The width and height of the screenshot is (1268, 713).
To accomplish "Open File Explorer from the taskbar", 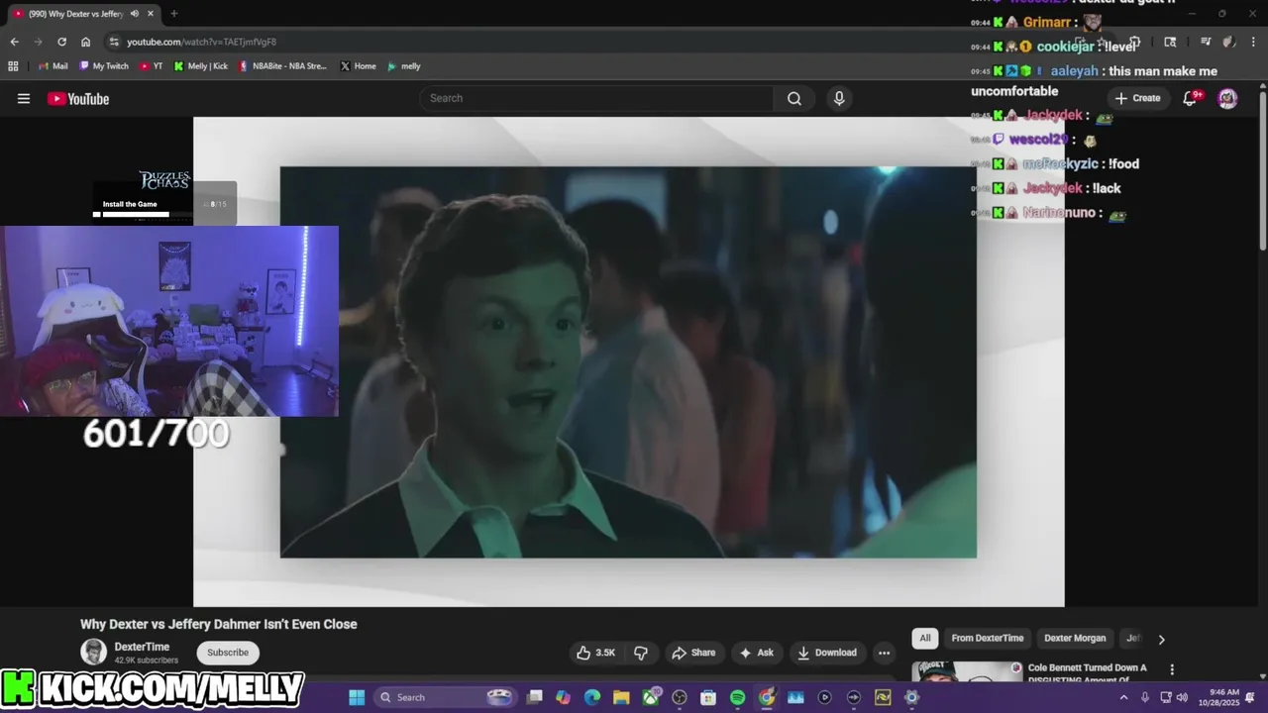I will 621,697.
